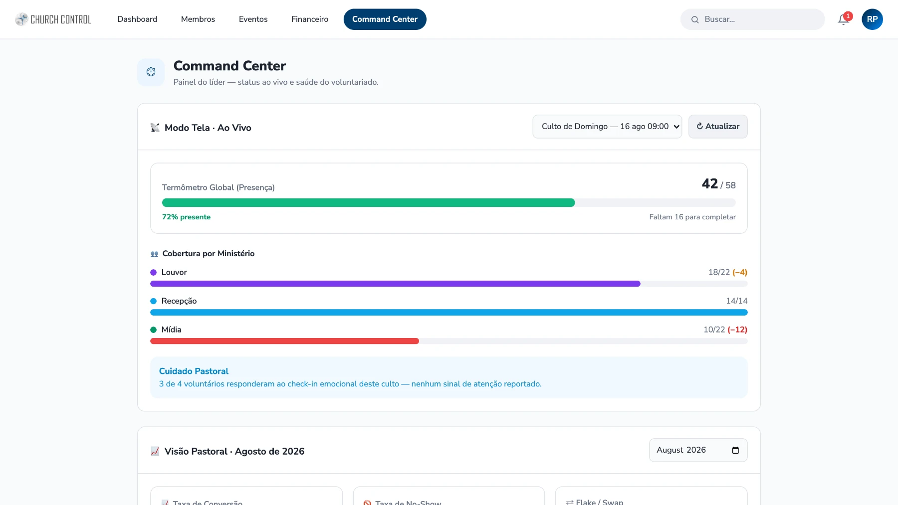Click the Termômetro Global presence bar
The width and height of the screenshot is (898, 505).
pos(449,203)
